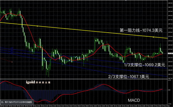Select the left yellow anchor point on resistance line
173x107 pixels.
tap(37, 26)
